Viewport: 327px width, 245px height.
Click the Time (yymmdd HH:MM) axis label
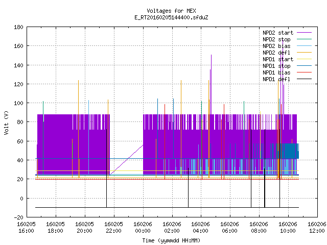(171, 240)
